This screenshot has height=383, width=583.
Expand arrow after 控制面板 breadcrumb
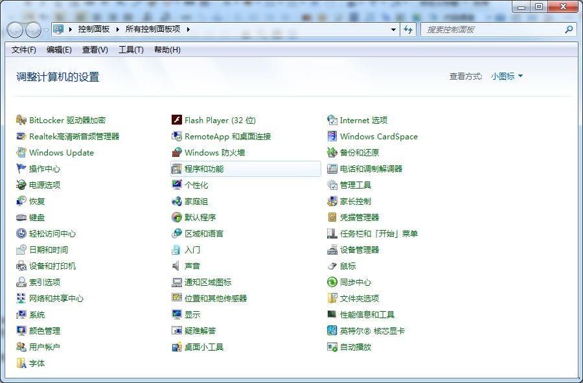point(117,29)
